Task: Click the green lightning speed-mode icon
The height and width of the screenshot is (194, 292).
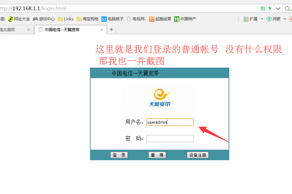Action: 270,9
